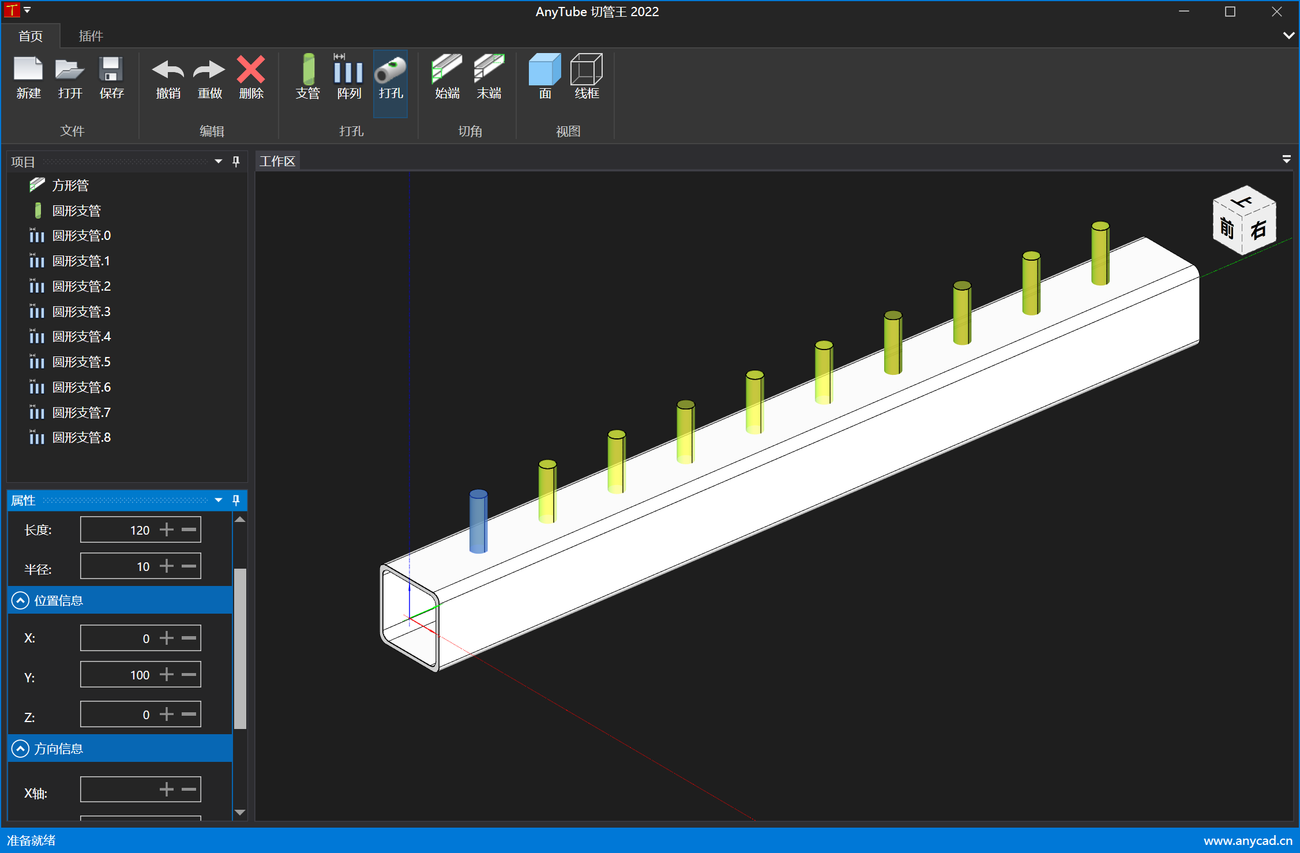Open the 项目 panel dropdown arrow
Screen dimensions: 1300x853
[x=219, y=161]
